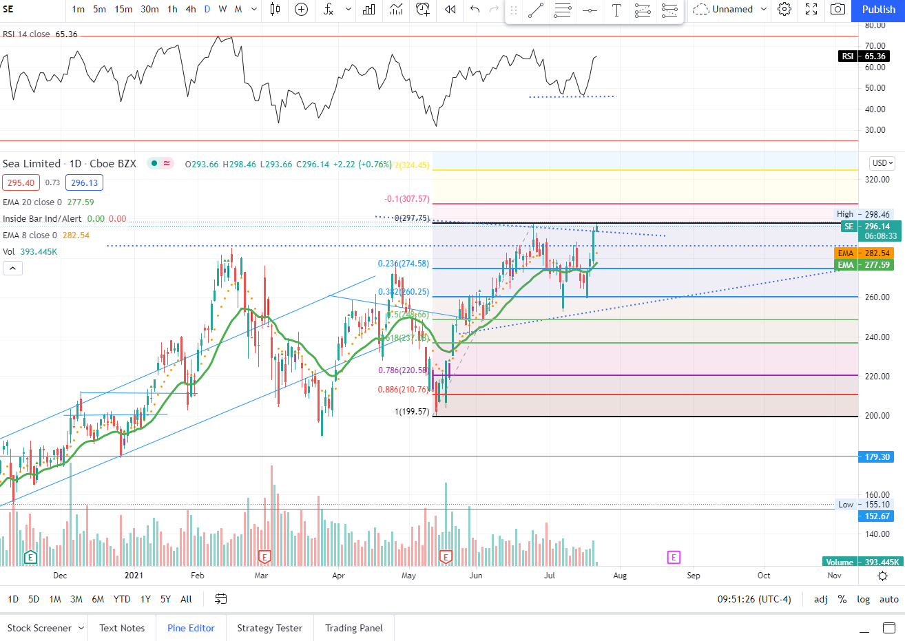The height and width of the screenshot is (641, 905).
Task: Expand the timeframe dropdown chevron
Action: point(254,9)
